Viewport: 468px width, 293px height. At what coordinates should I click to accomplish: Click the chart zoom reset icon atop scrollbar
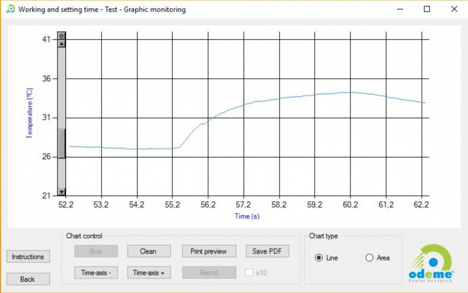click(61, 36)
